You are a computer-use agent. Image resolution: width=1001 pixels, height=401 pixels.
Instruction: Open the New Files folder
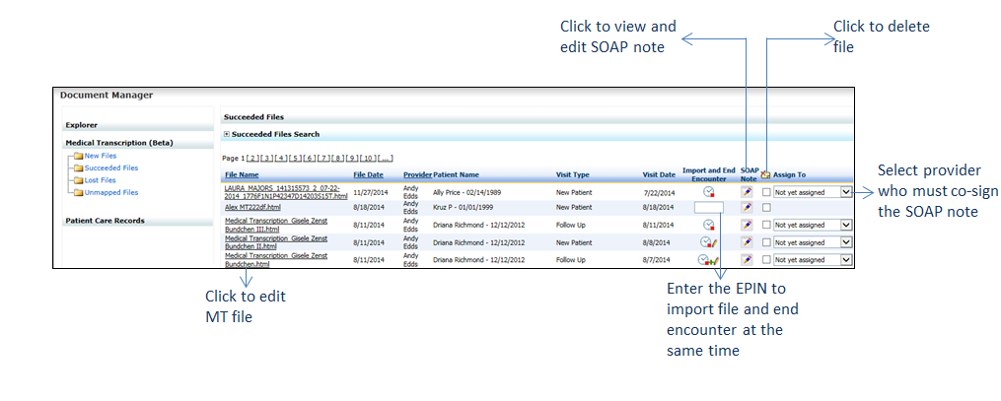pos(100,156)
